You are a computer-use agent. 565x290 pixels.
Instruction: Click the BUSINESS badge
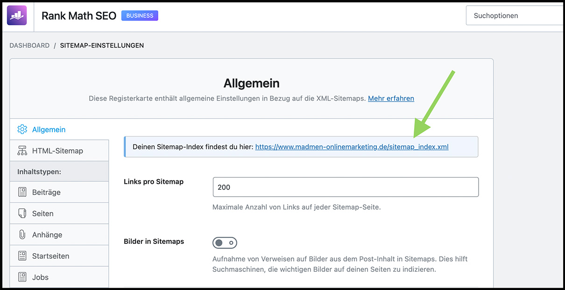coord(140,15)
